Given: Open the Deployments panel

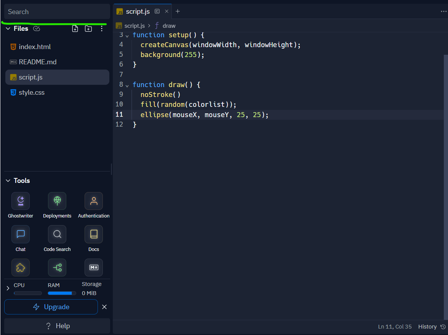Looking at the screenshot, I should (x=57, y=201).
